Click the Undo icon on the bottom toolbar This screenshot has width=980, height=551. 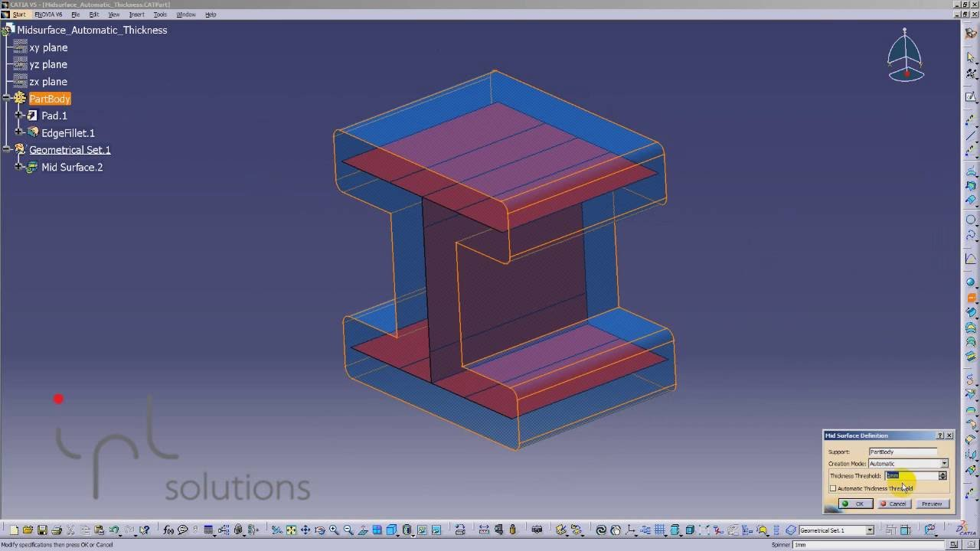[x=115, y=530]
